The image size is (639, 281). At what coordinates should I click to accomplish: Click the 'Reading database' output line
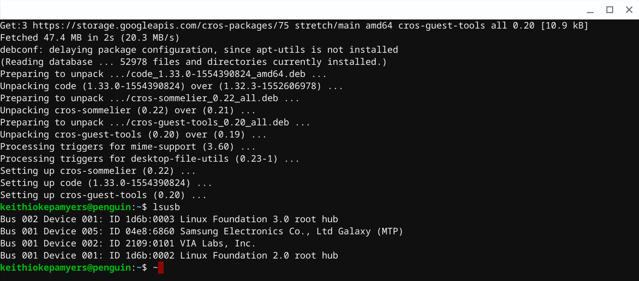(x=193, y=62)
